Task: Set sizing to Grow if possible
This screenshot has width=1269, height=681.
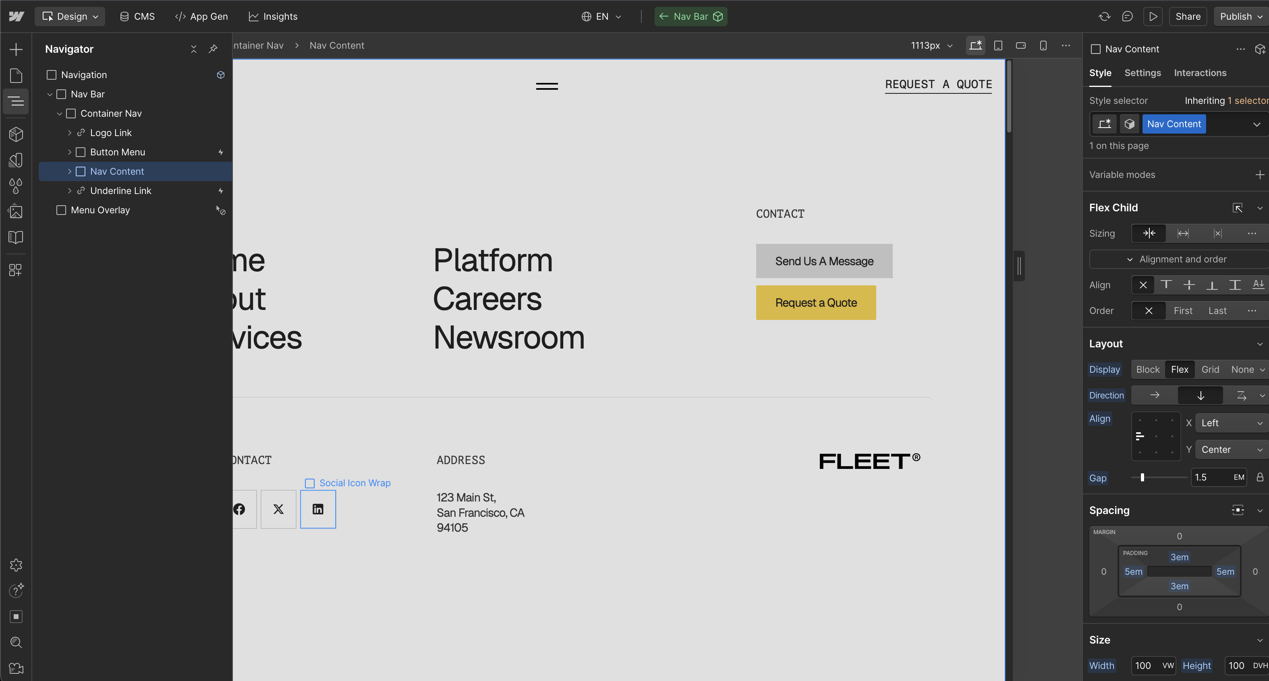Action: coord(1183,233)
